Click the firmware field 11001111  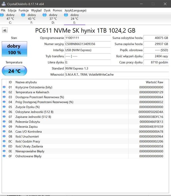tap(88, 38)
